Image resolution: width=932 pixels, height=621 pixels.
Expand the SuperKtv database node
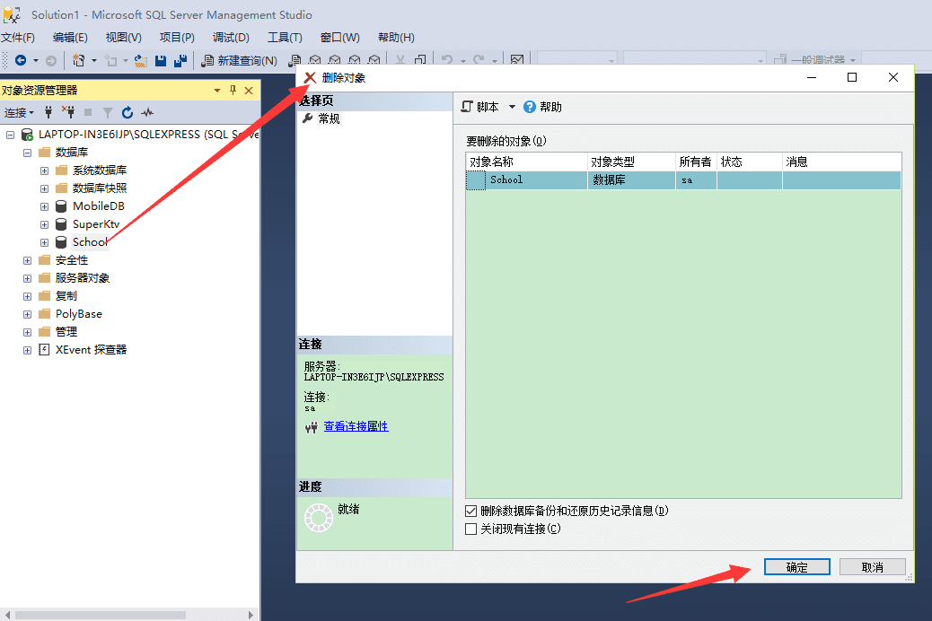pyautogui.click(x=45, y=224)
